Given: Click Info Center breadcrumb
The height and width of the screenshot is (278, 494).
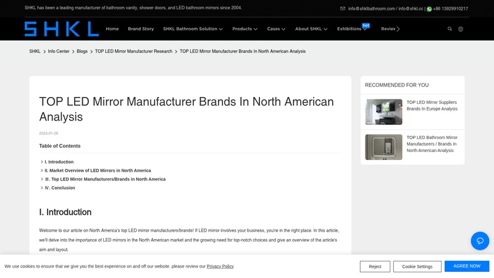Looking at the screenshot, I should pos(59,51).
